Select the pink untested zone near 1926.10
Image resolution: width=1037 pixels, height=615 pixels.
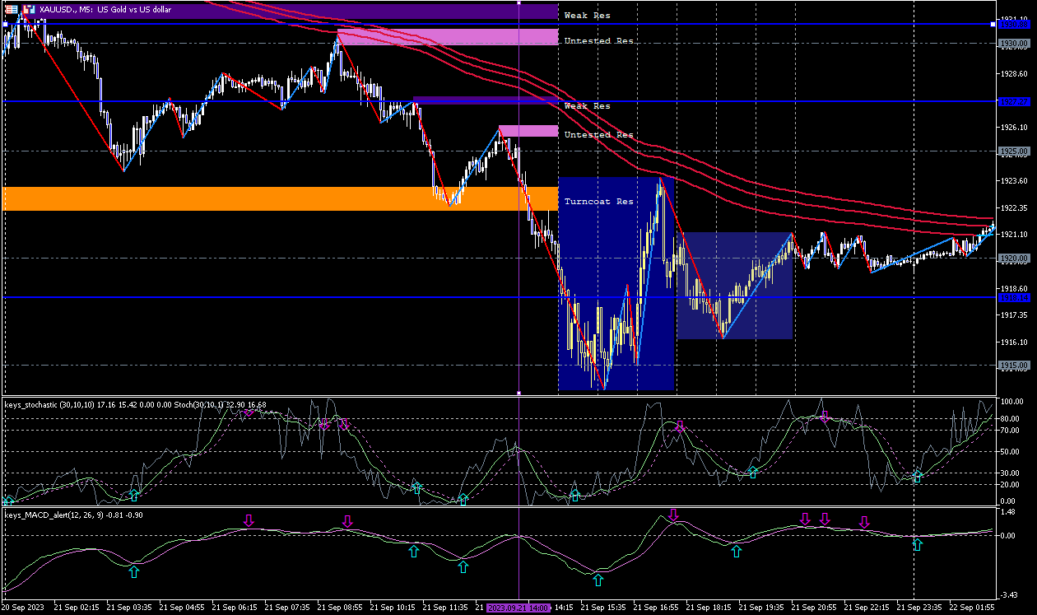pyautogui.click(x=528, y=131)
